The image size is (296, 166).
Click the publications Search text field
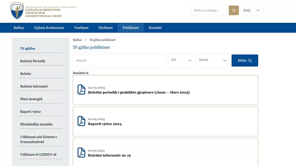(x=120, y=61)
